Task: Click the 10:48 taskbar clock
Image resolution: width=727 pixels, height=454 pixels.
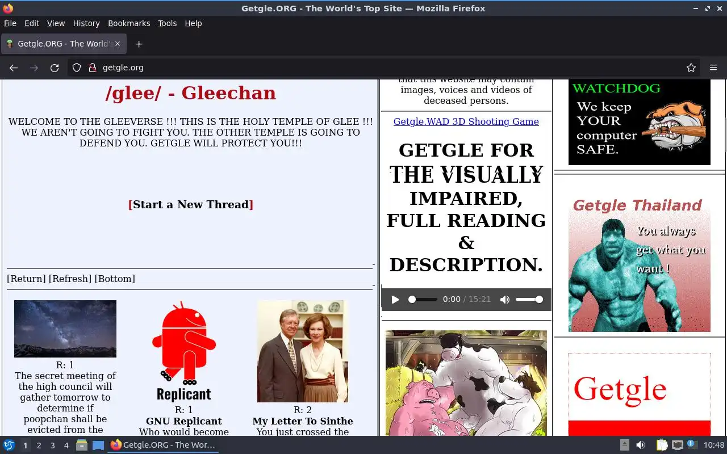Action: [714, 445]
